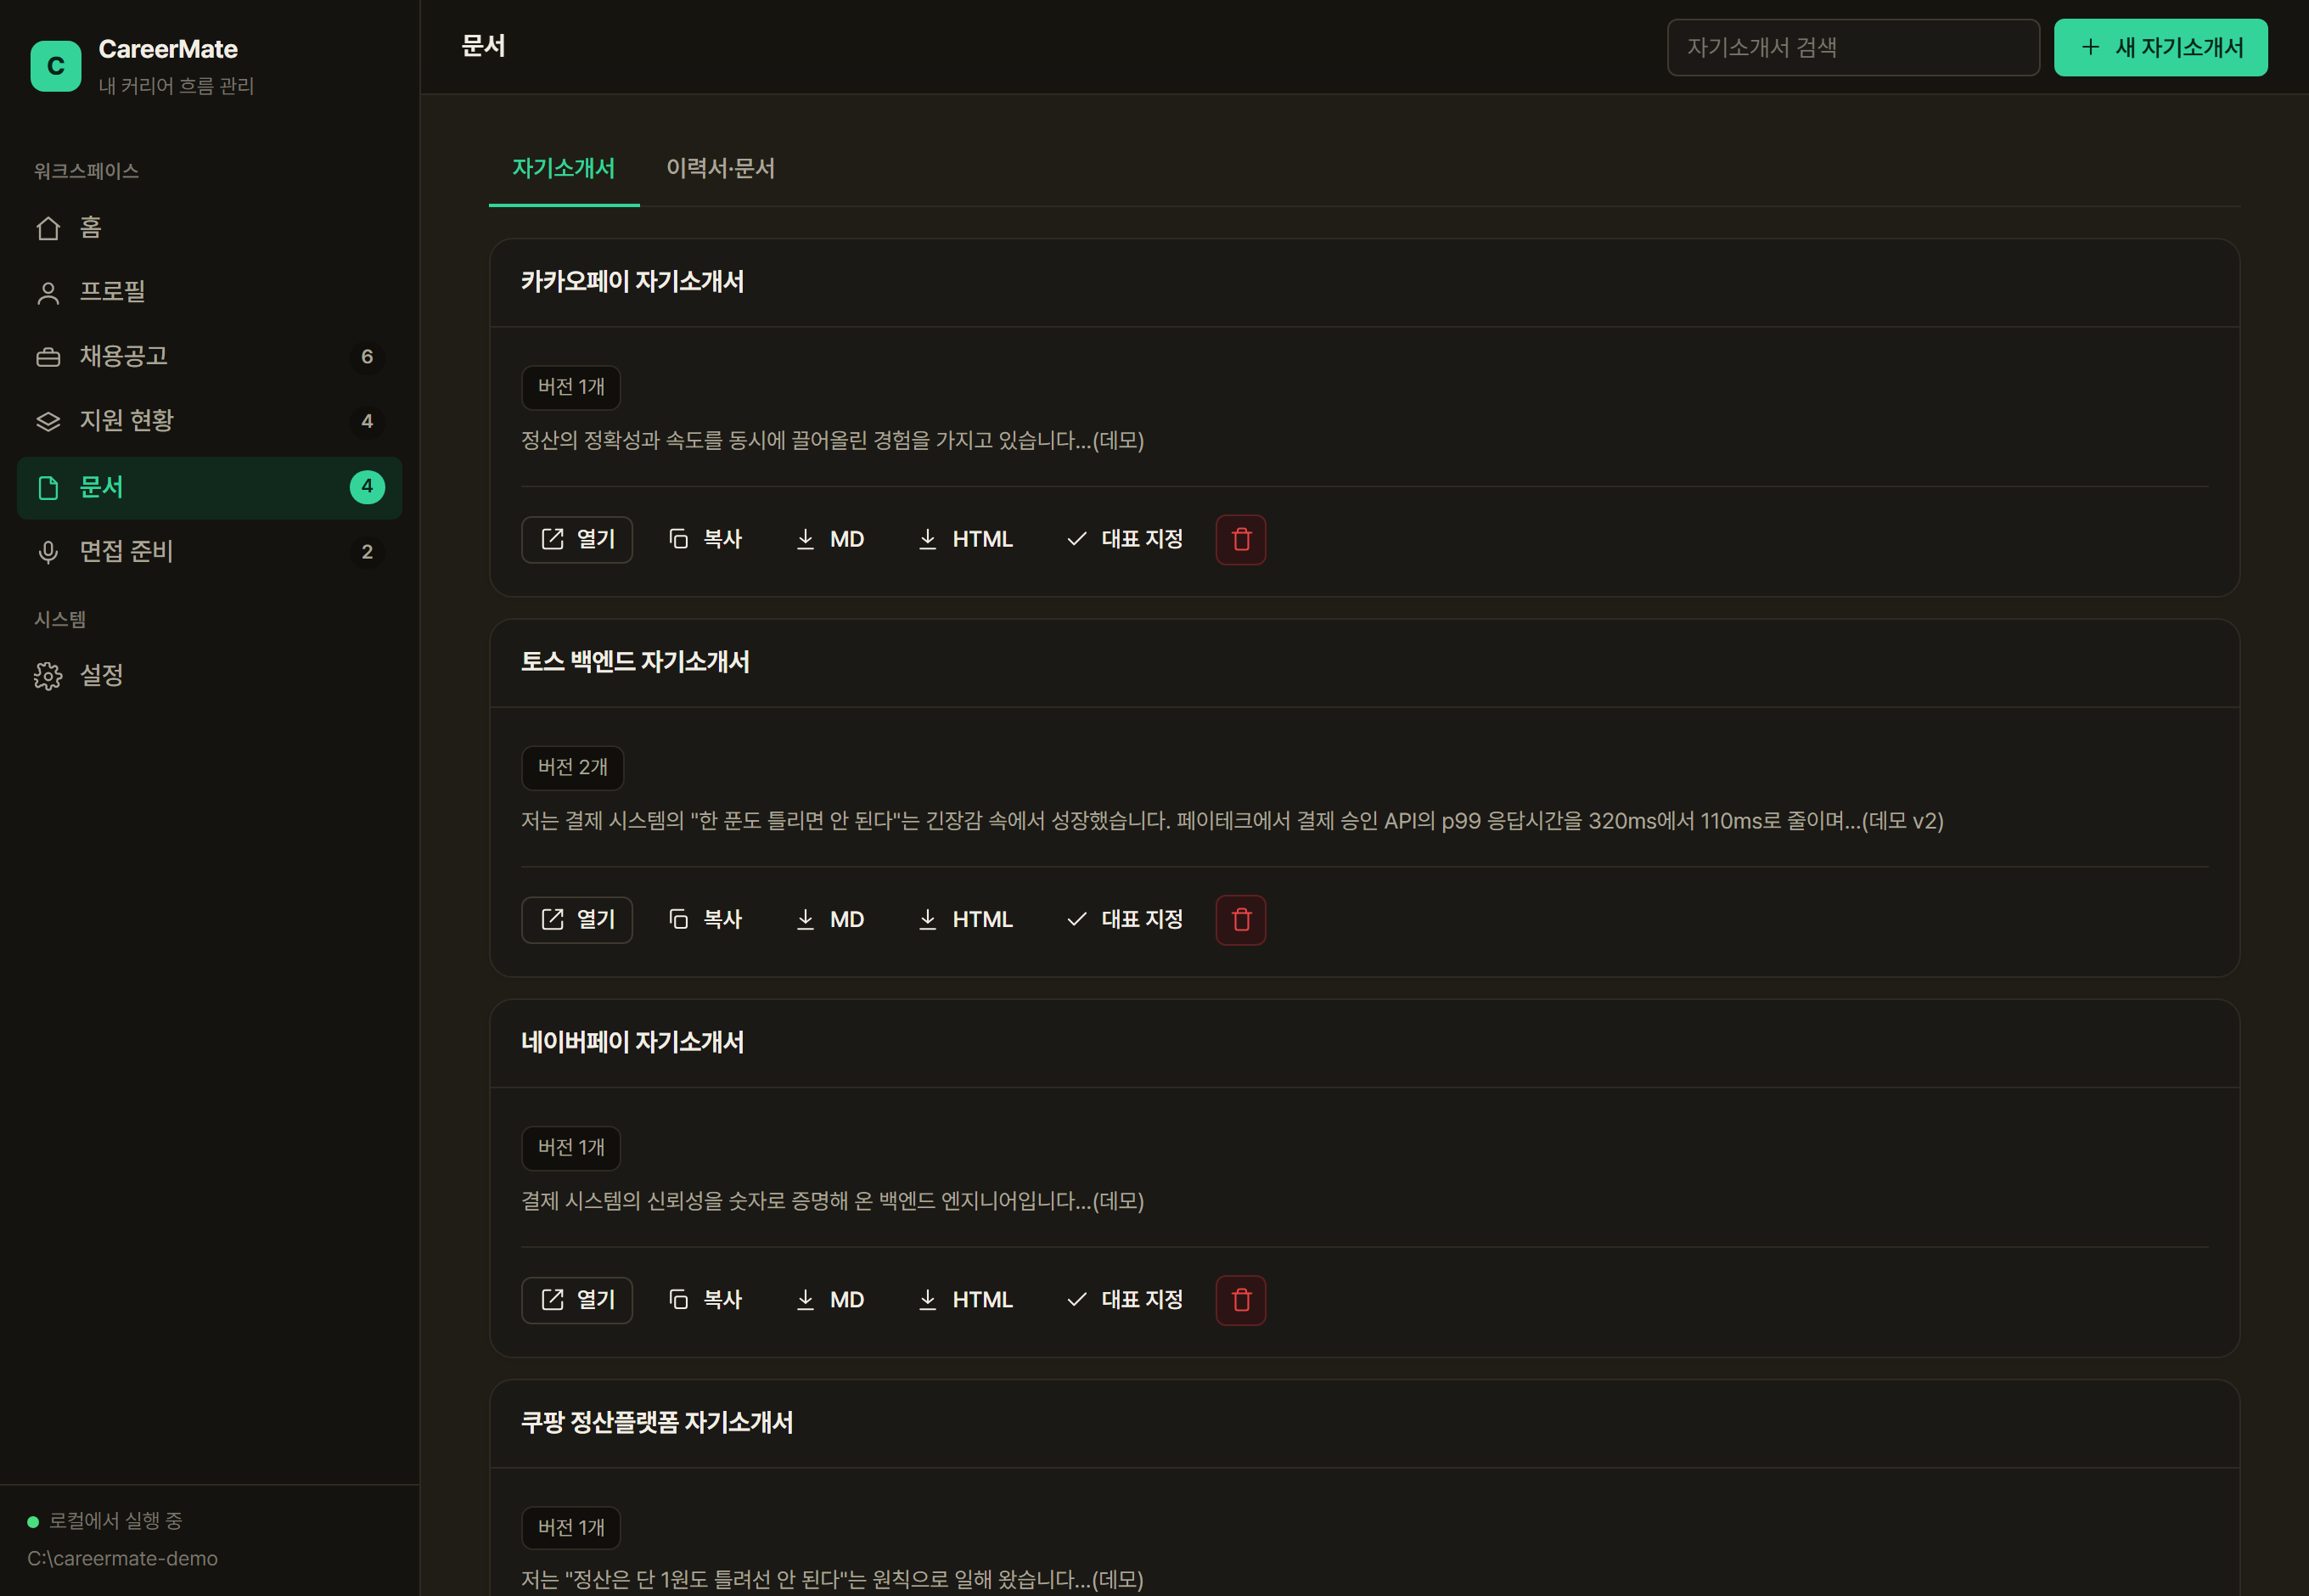Open 채용공고 in the sidebar
2309x1596 pixels.
pyautogui.click(x=209, y=356)
